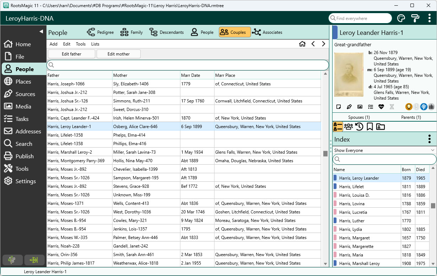Sort by the Marr Date column header
This screenshot has height=276, width=437.
tap(197, 75)
